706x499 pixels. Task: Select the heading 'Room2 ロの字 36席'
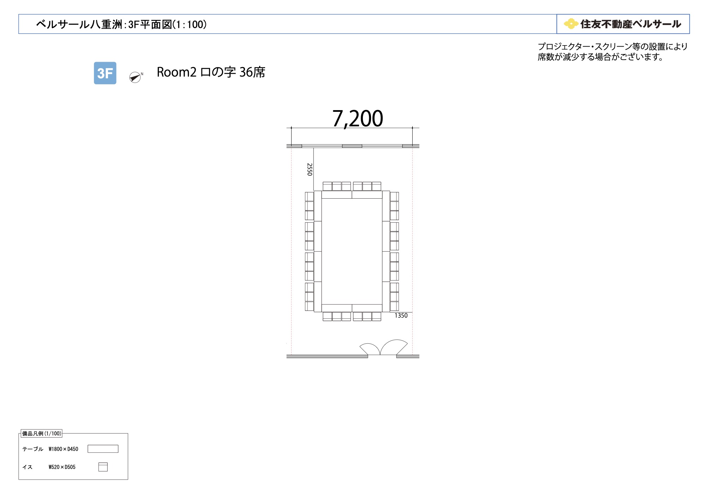coord(211,72)
